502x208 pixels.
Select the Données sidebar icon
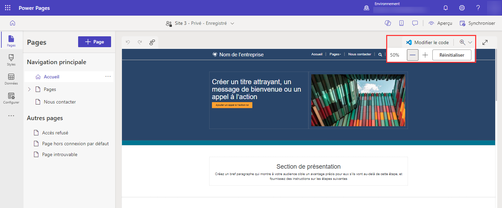[11, 79]
